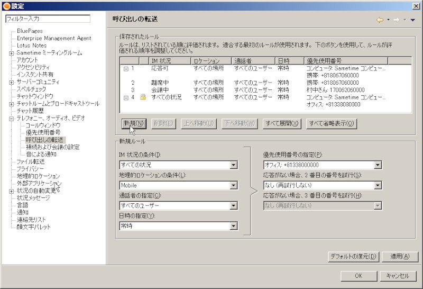Select アクセシビリティ in the settings tree

(x=33, y=67)
